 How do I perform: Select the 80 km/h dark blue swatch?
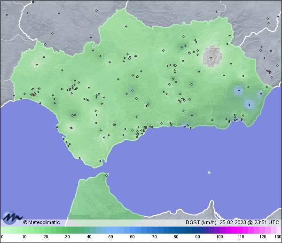[x=175, y=230]
